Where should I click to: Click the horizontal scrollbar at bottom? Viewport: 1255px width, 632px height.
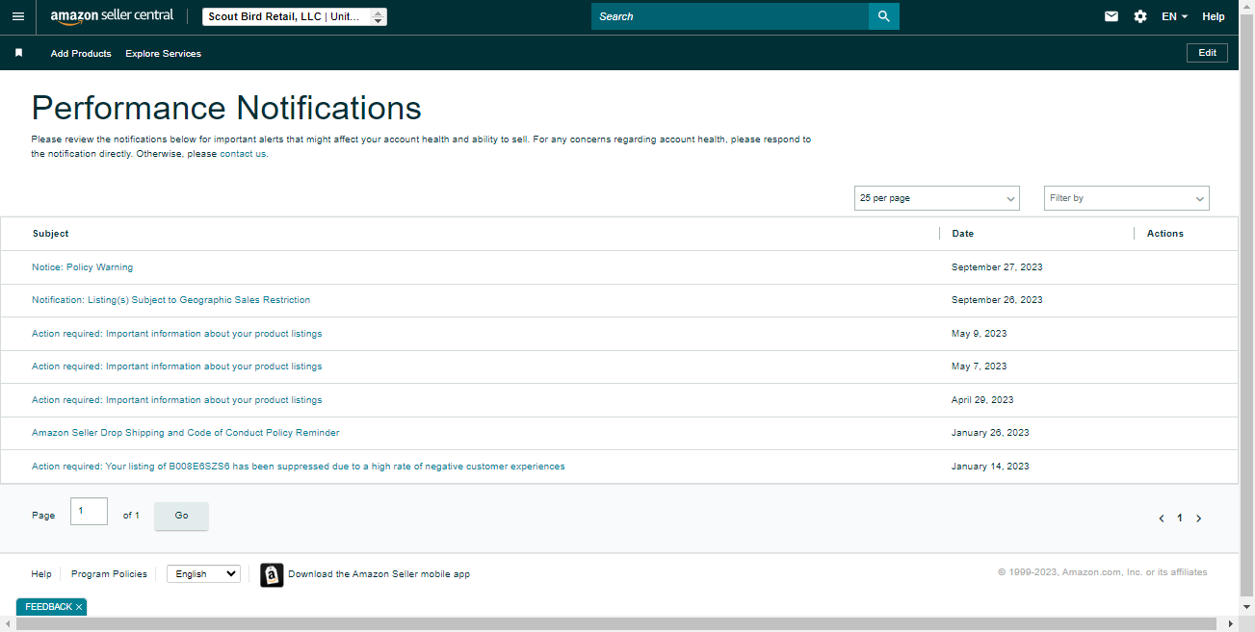[618, 624]
